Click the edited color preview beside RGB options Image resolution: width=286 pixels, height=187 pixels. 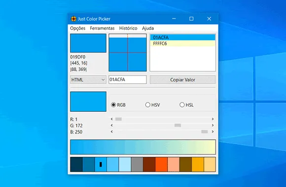88,101
